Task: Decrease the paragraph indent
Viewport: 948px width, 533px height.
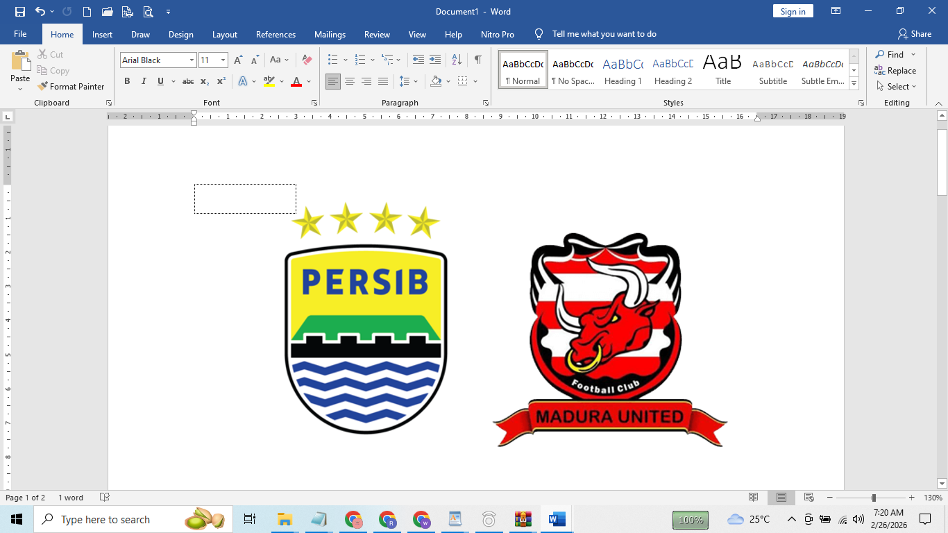Action: coord(418,60)
